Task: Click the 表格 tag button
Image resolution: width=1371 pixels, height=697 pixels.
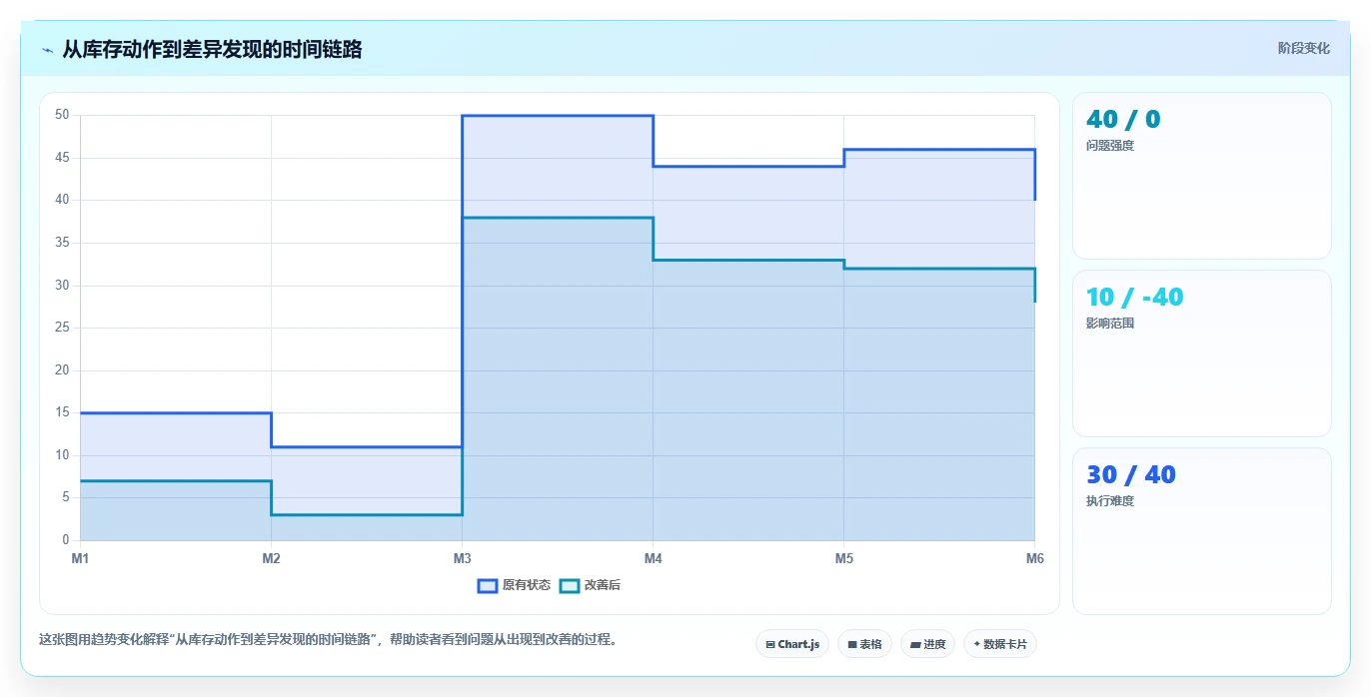Action: tap(864, 644)
